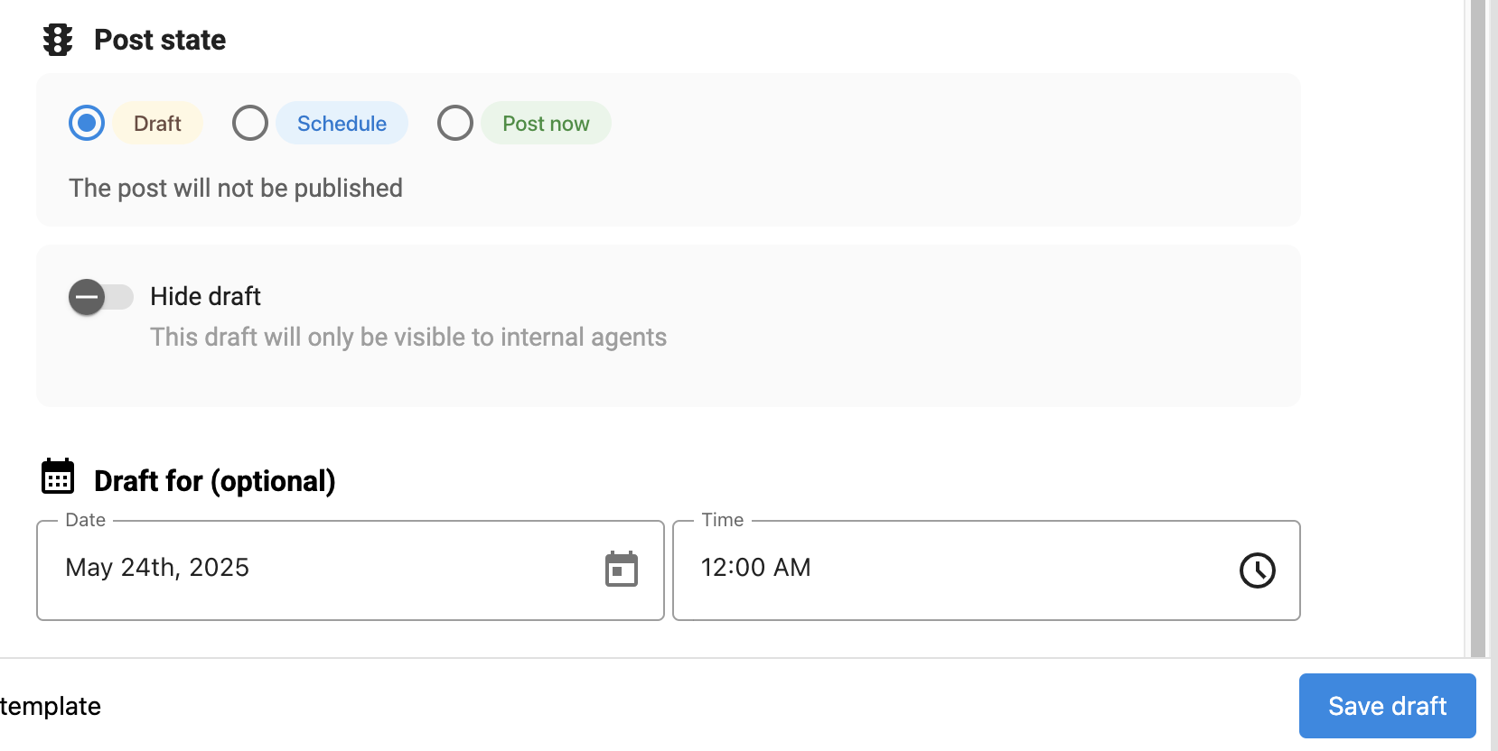Select the Draft radio button

[x=87, y=123]
